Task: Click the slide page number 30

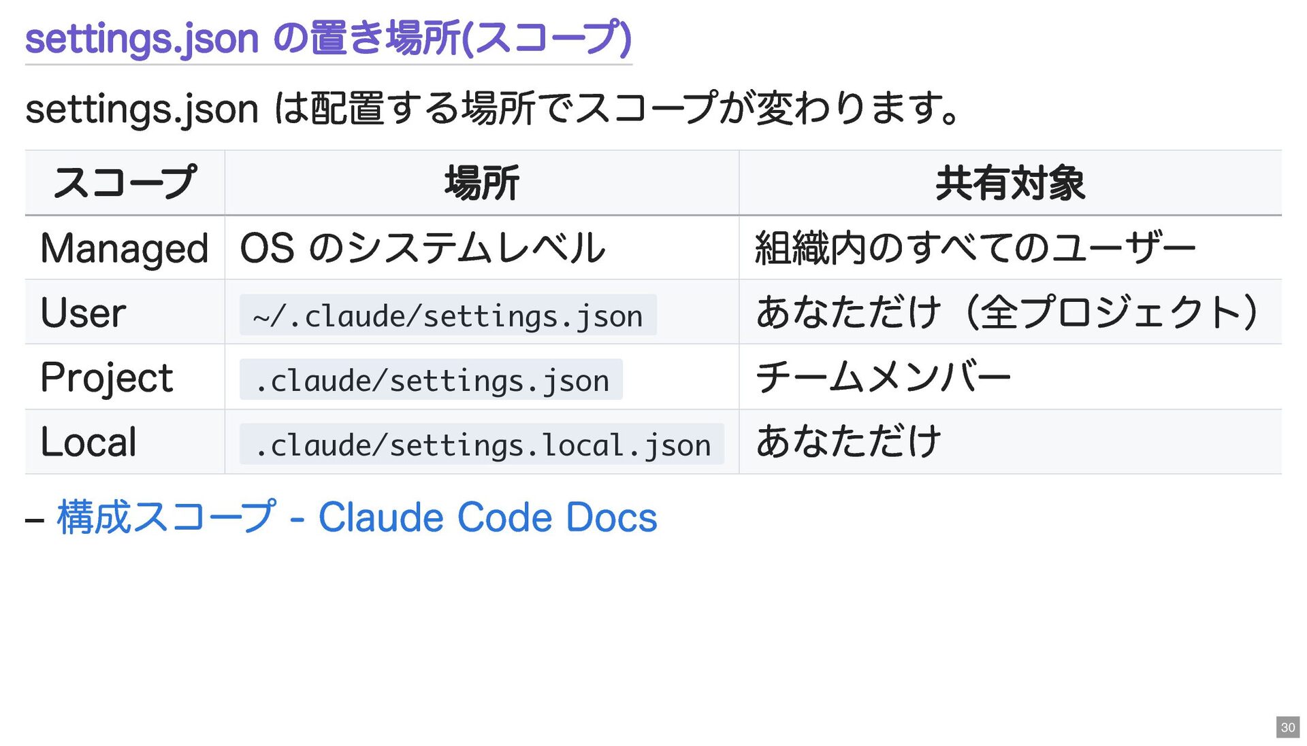Action: [x=1287, y=727]
